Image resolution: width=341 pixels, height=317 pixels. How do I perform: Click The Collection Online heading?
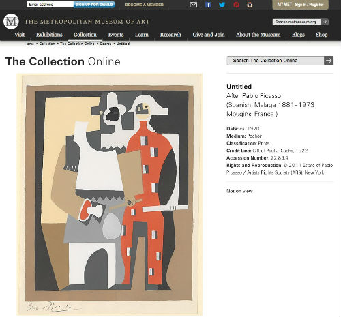63,61
